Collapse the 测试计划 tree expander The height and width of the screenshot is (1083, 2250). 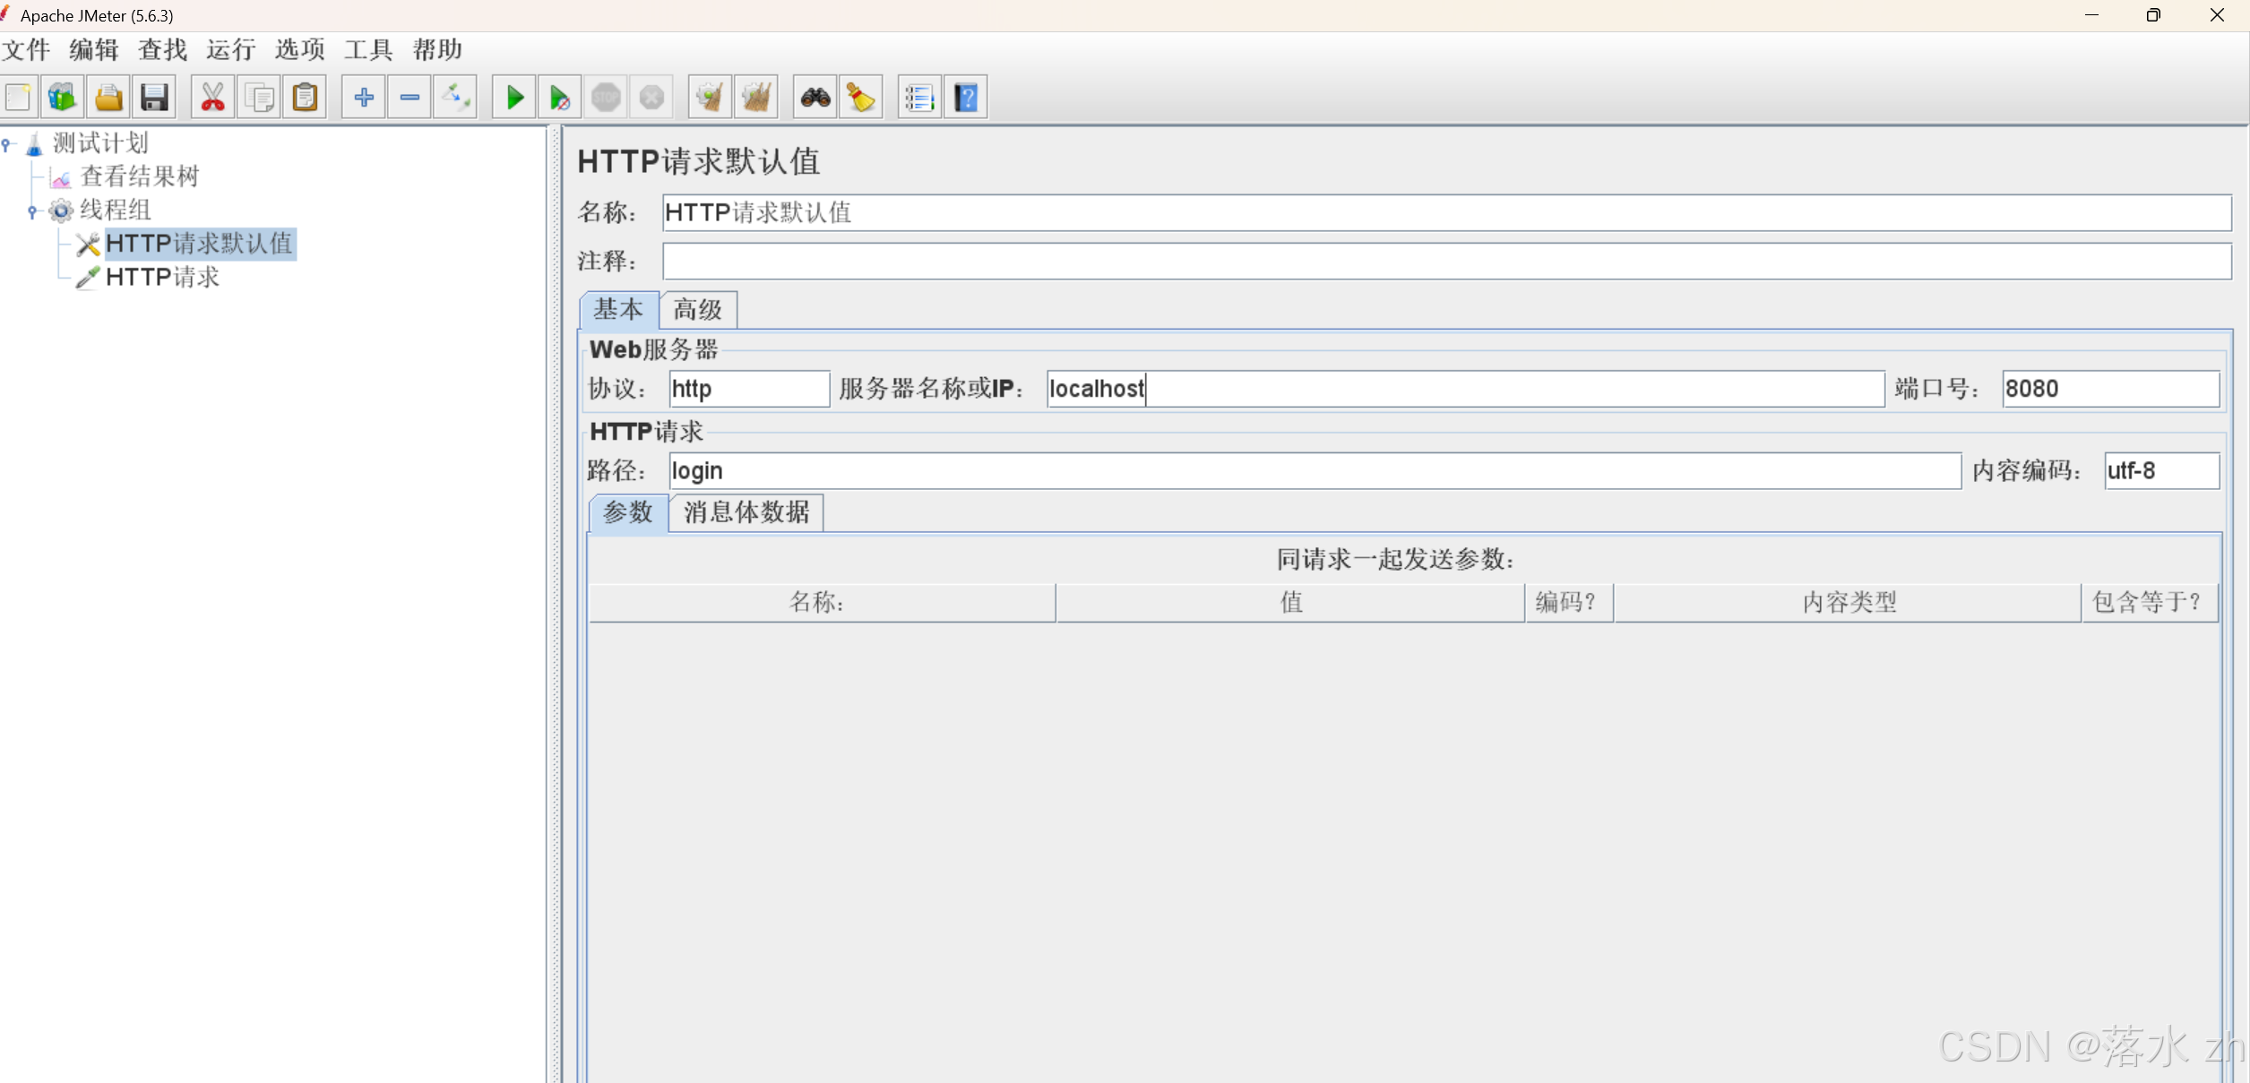click(x=7, y=143)
